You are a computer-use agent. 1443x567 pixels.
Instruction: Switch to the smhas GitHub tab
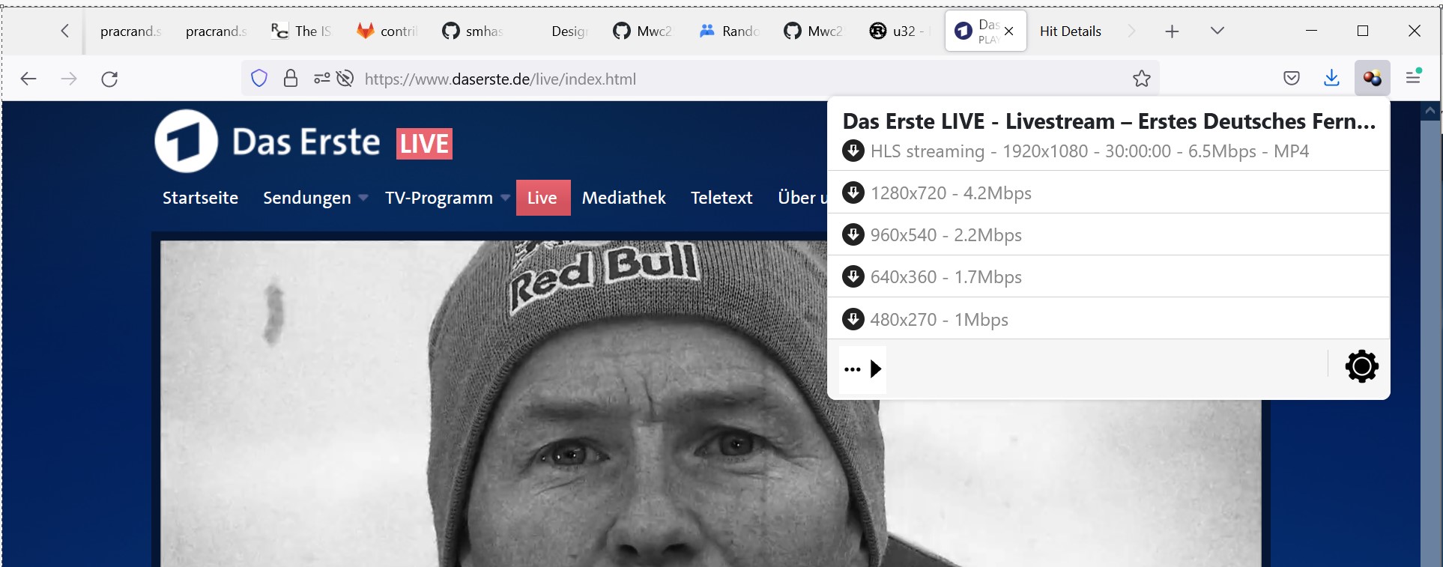[474, 31]
